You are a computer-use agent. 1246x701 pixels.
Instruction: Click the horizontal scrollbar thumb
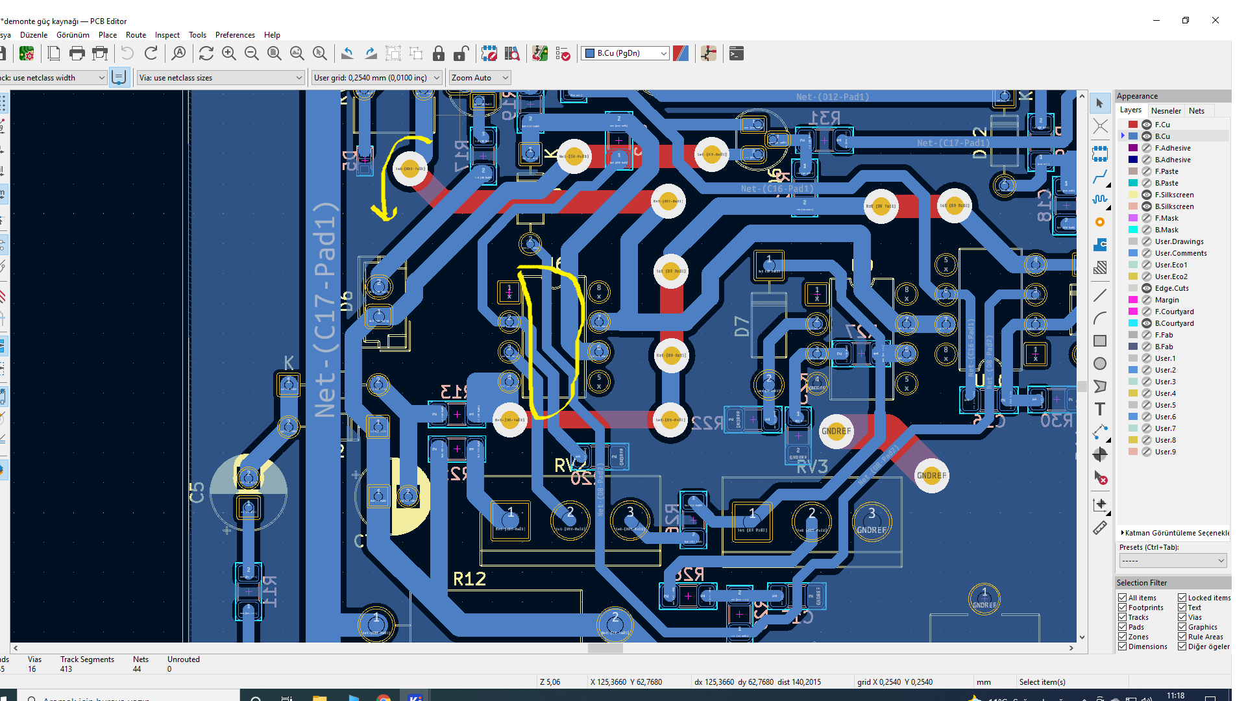(605, 648)
